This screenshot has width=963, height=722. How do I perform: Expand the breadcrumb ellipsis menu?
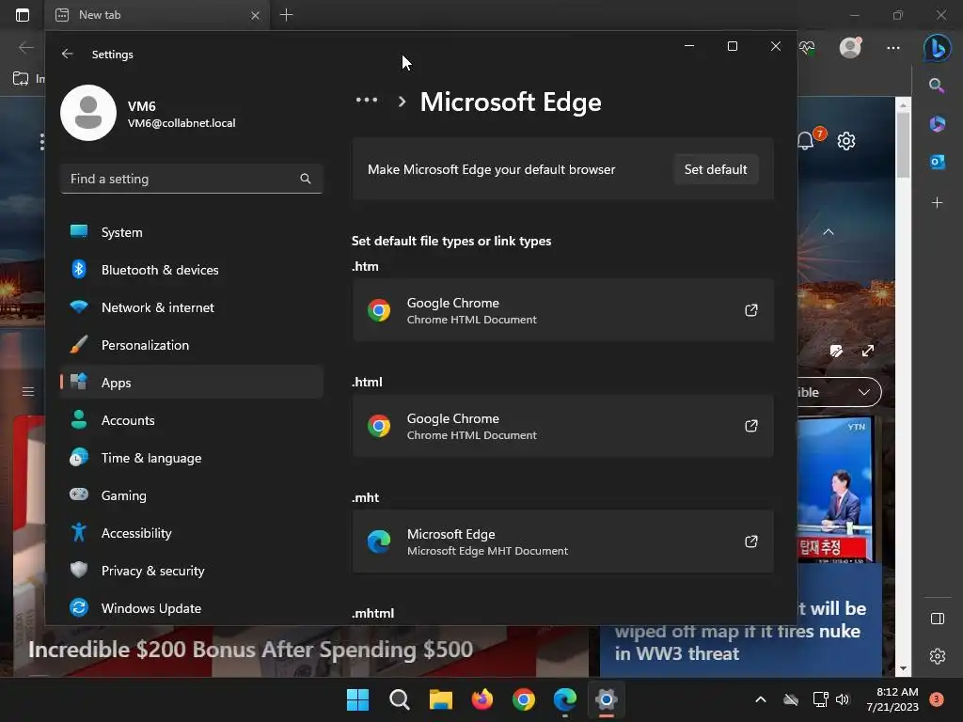(367, 100)
